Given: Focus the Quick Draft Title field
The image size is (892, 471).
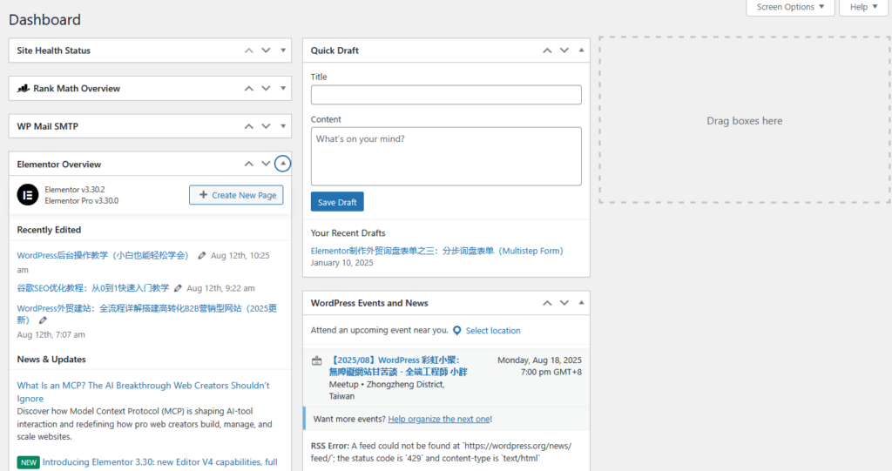Looking at the screenshot, I should click(446, 95).
